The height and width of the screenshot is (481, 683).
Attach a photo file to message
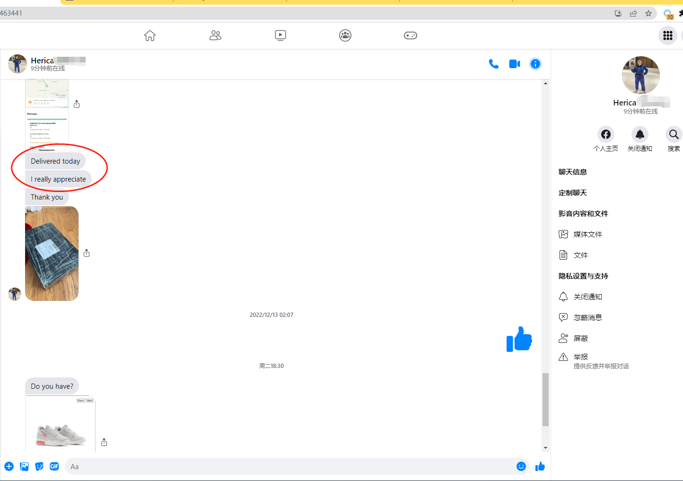click(x=24, y=466)
